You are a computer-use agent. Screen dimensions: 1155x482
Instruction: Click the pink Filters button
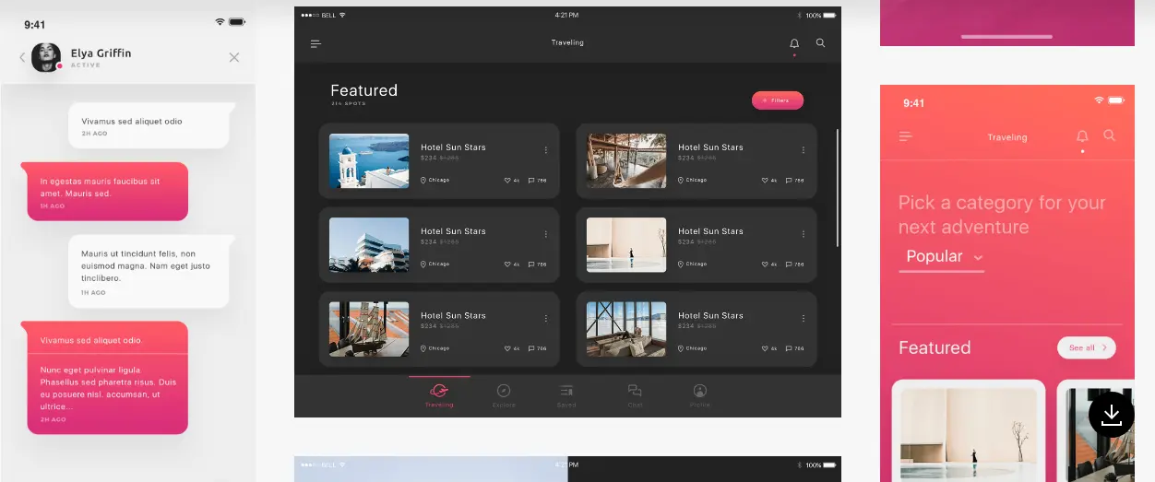coord(778,100)
